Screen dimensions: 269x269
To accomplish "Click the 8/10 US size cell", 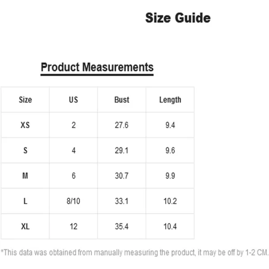I will pyautogui.click(x=74, y=201).
